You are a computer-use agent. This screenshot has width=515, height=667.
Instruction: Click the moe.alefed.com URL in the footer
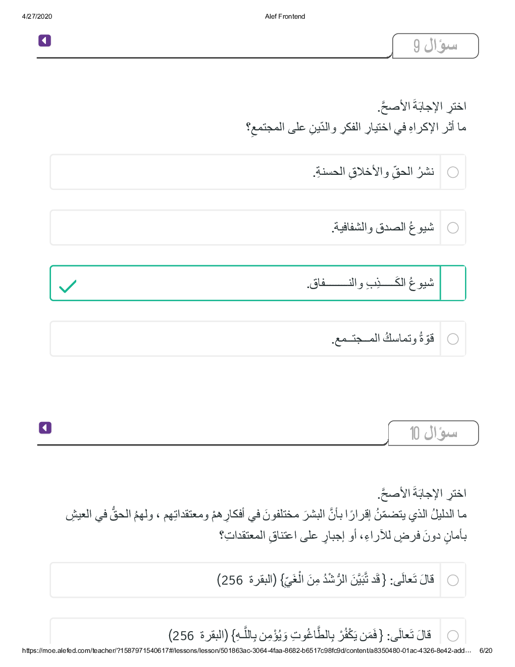246,650
